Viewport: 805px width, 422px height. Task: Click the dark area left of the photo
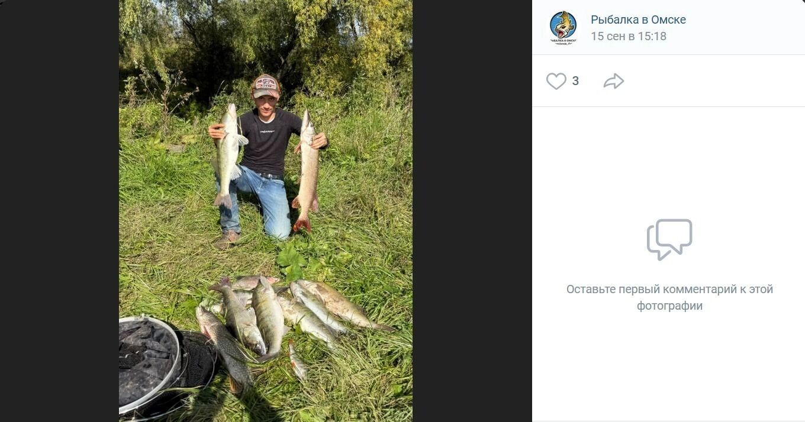(x=59, y=211)
